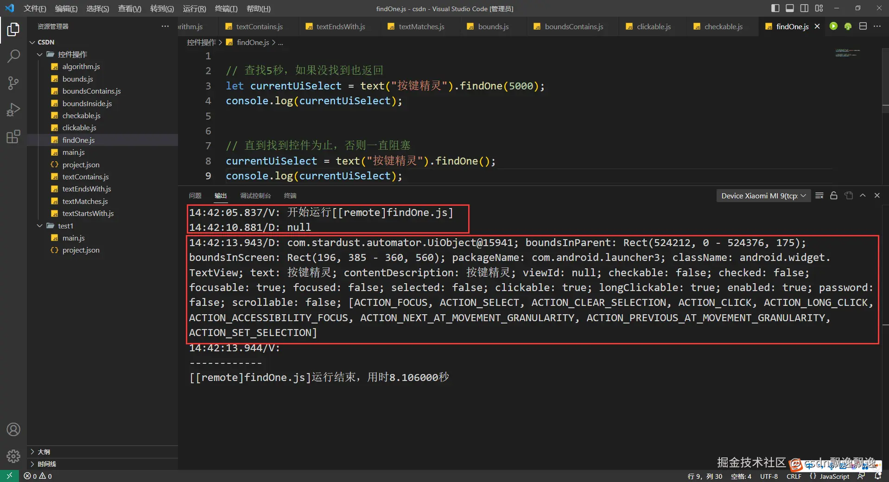
Task: Open textStartsWith.js from the explorer
Action: 88,213
